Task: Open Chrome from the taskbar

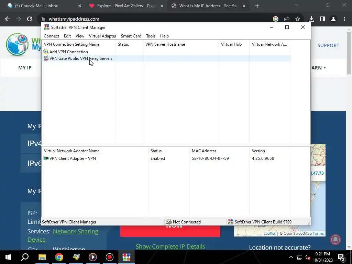Action: coord(59,257)
